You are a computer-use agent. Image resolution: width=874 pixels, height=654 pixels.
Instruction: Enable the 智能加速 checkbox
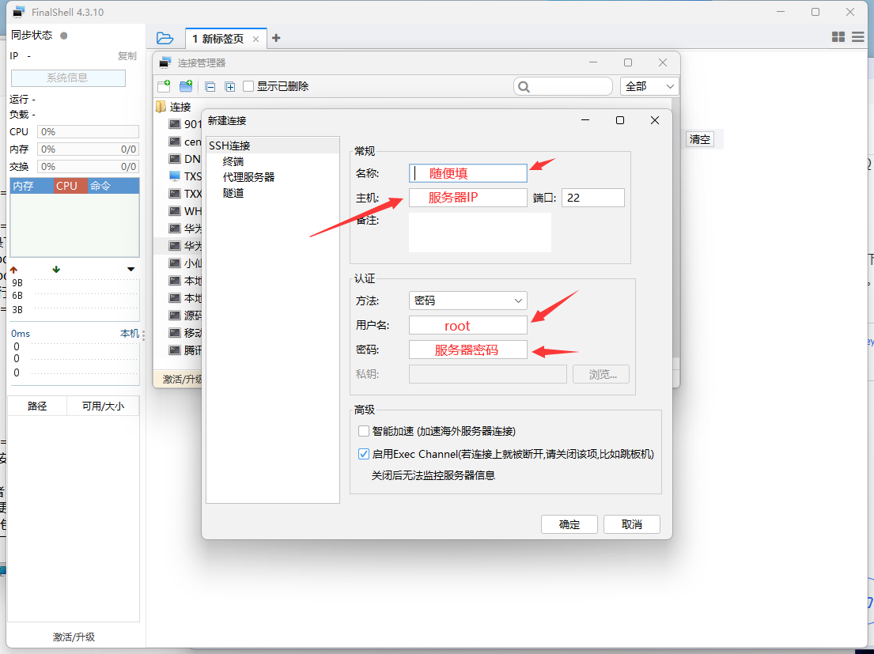(x=363, y=431)
